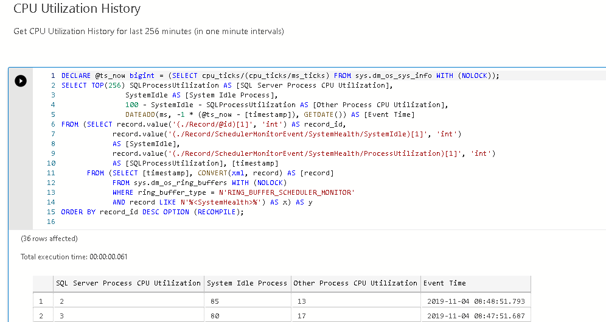Click the 'System Idle Process' column header

click(246, 283)
